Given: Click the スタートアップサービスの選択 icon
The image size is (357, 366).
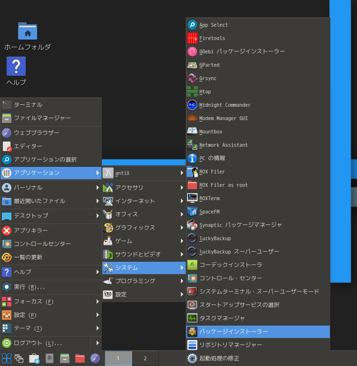Looking at the screenshot, I should [192, 305].
